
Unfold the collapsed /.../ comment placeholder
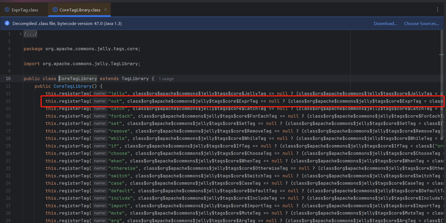click(x=30, y=34)
